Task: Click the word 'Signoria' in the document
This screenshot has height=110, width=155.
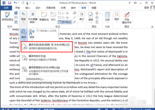Action: coord(122,56)
